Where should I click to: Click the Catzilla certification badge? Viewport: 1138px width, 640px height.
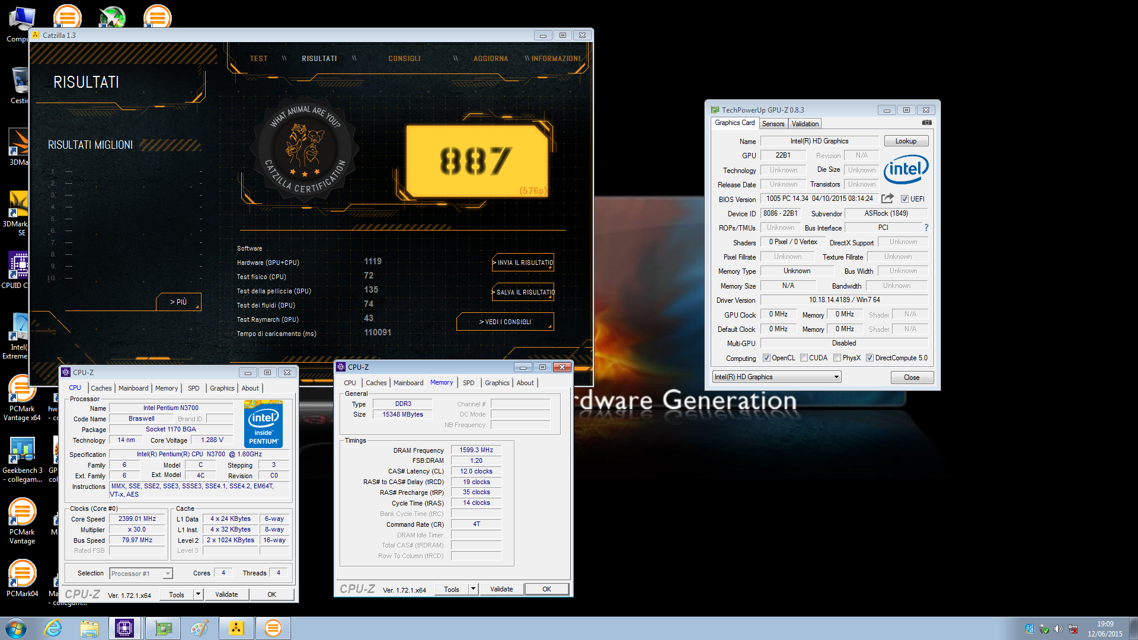point(305,150)
